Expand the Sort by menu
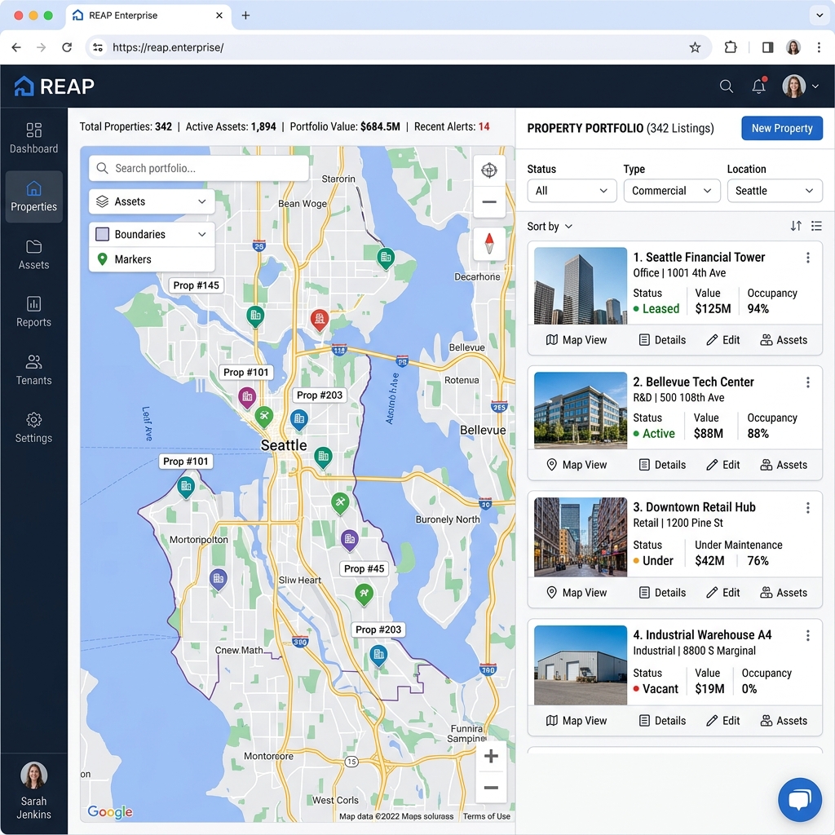The height and width of the screenshot is (835, 835). pyautogui.click(x=550, y=227)
